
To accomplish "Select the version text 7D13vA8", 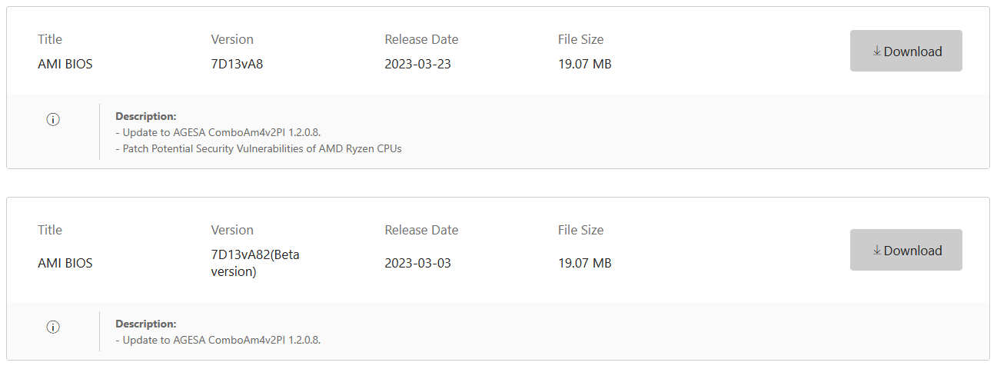I will [237, 64].
